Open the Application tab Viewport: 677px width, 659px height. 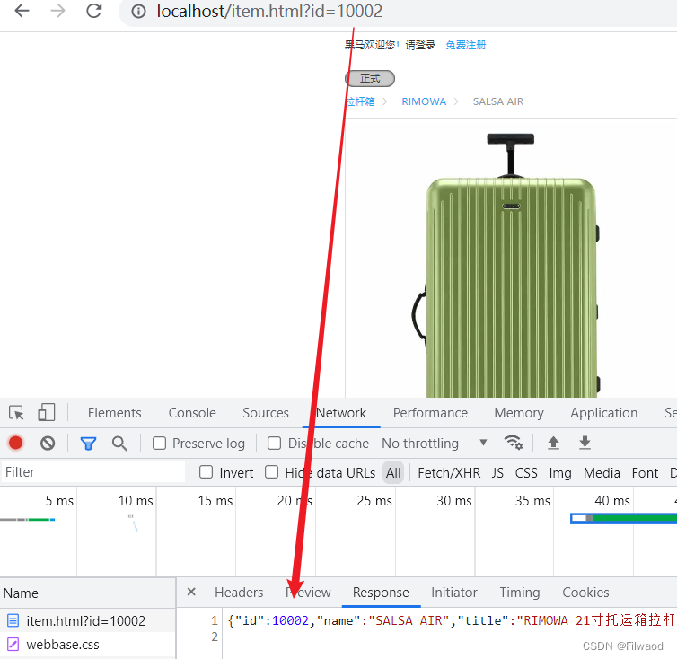603,413
